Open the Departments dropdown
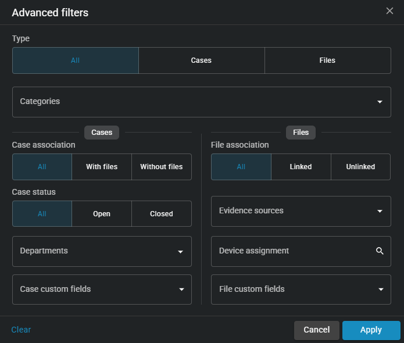The height and width of the screenshot is (343, 404). click(102, 251)
